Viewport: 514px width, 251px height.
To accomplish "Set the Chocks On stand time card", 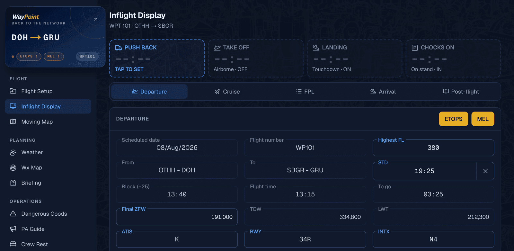I will (453, 58).
